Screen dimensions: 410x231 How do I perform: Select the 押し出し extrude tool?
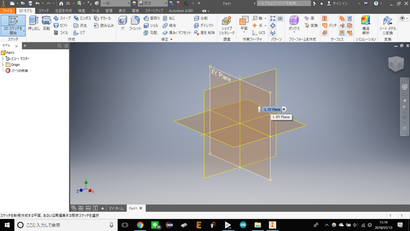click(x=34, y=23)
